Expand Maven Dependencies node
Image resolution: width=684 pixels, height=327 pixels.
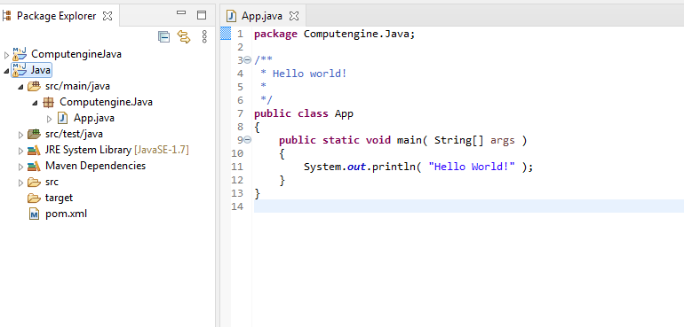coord(20,167)
